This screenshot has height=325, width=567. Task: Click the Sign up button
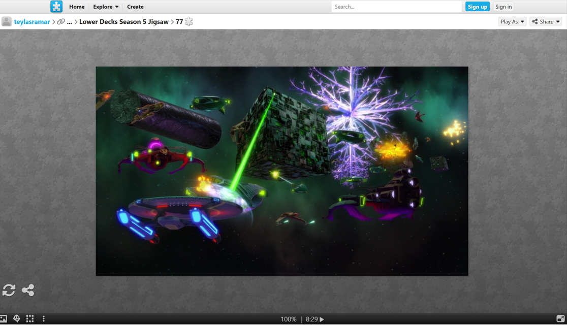pyautogui.click(x=477, y=7)
